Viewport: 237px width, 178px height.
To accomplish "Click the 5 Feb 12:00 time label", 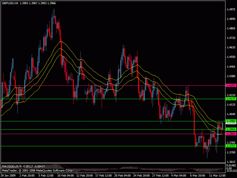I will [46, 175].
